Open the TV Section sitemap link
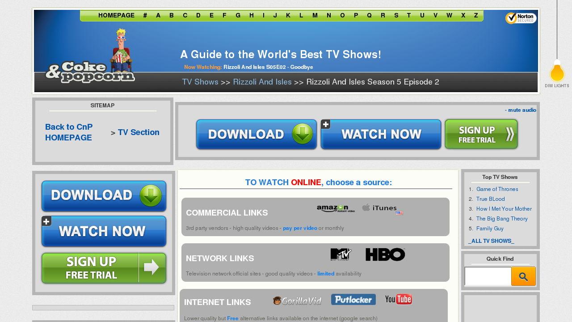The height and width of the screenshot is (322, 572). 139,132
